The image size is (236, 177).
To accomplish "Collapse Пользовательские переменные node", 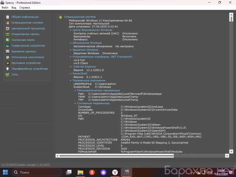I will point(75,90).
